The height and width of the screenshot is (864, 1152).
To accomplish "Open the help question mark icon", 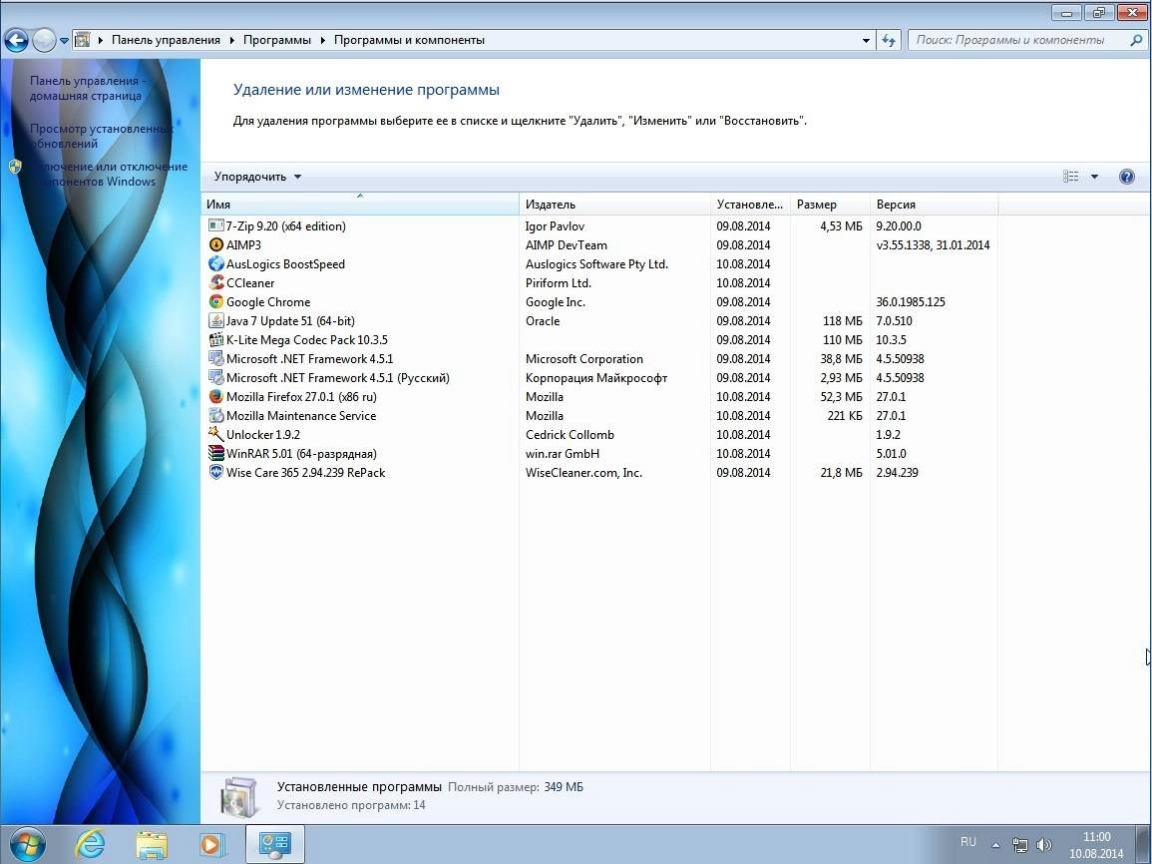I will (x=1126, y=177).
